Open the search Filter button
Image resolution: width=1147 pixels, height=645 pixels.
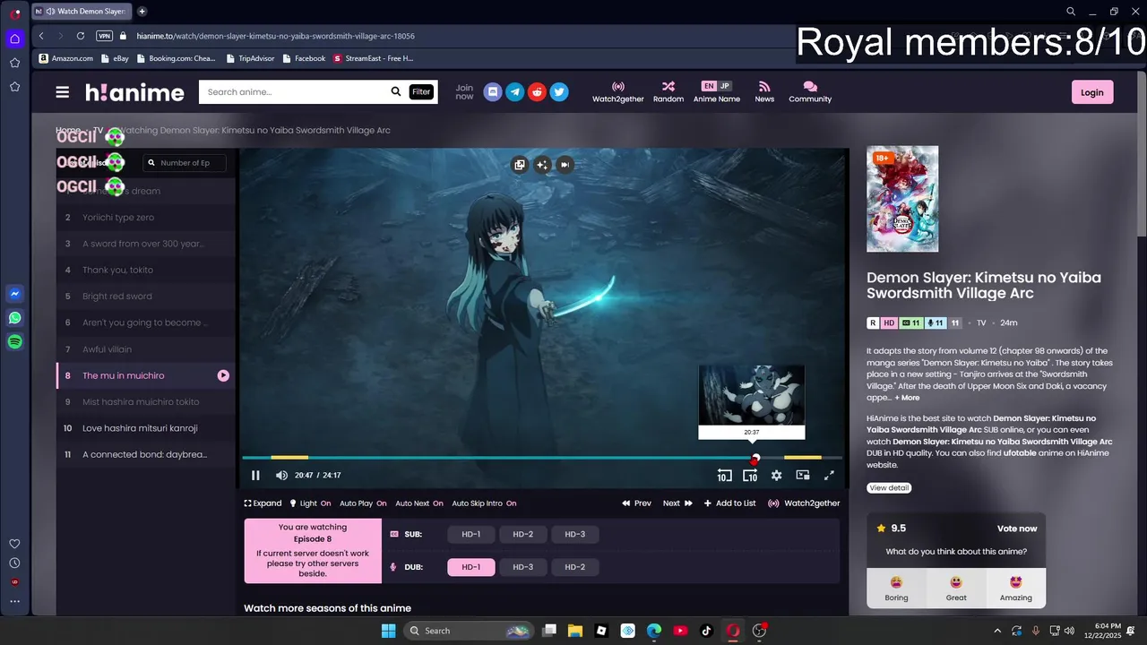point(421,91)
